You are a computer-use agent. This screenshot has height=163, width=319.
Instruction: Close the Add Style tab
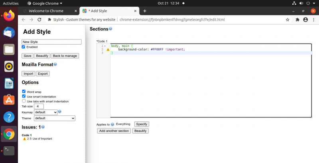[x=135, y=11]
